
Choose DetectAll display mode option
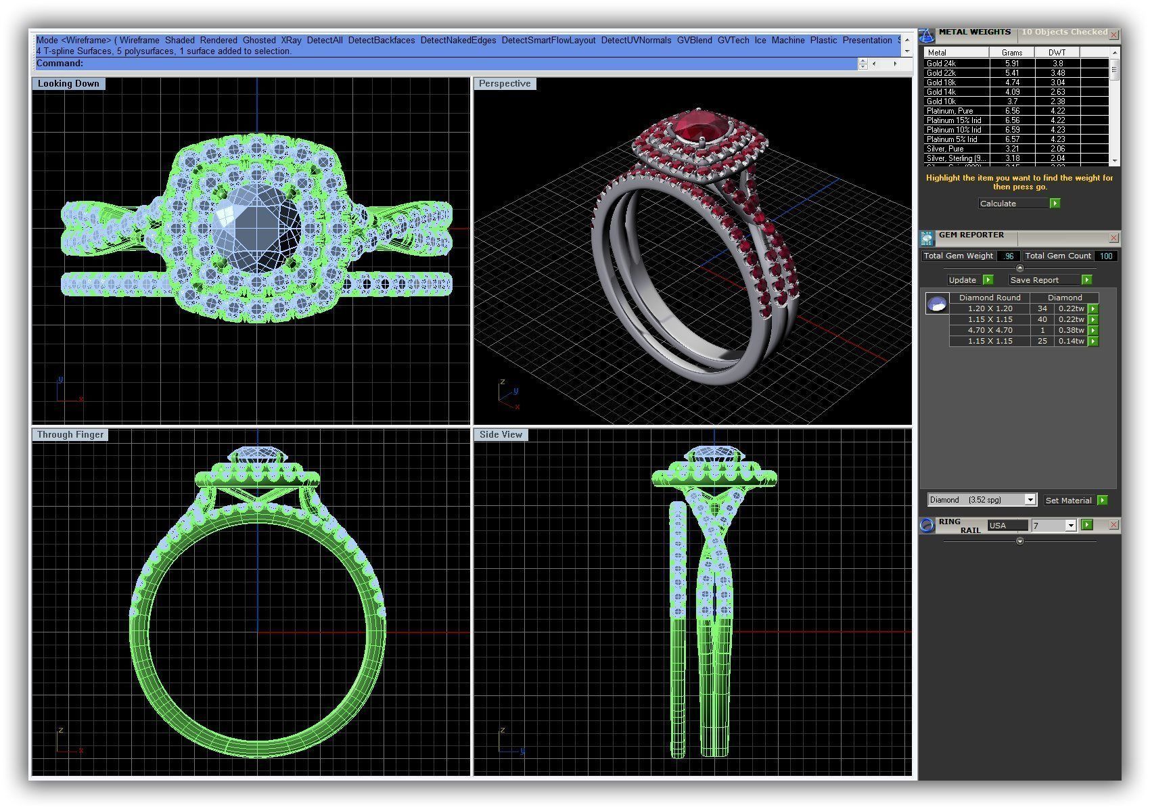click(x=325, y=41)
